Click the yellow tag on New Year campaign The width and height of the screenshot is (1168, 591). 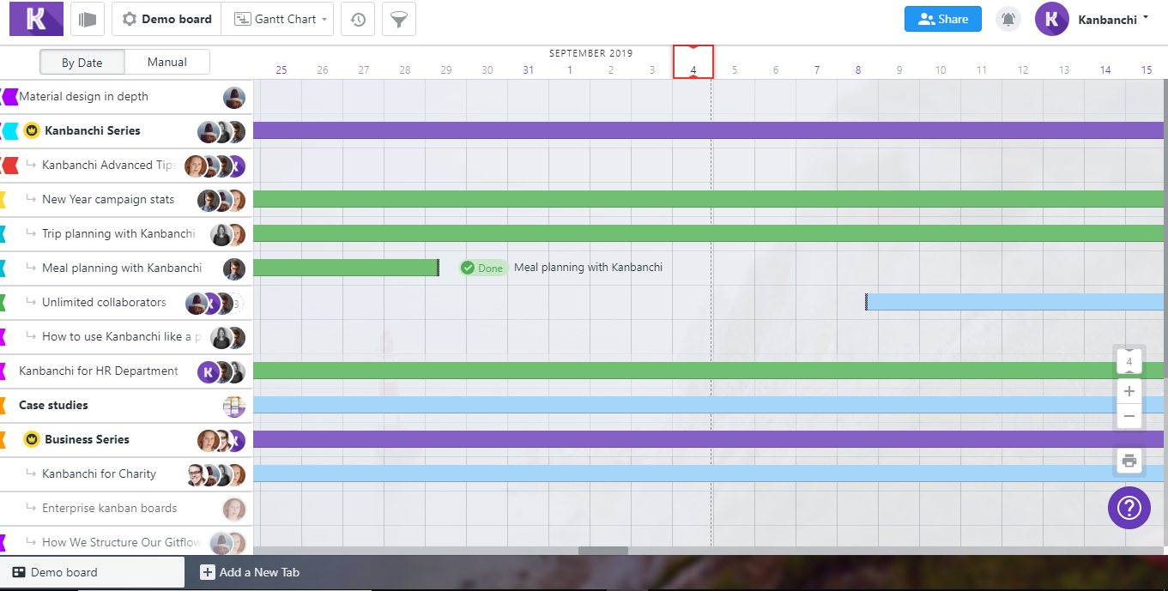pos(3,200)
